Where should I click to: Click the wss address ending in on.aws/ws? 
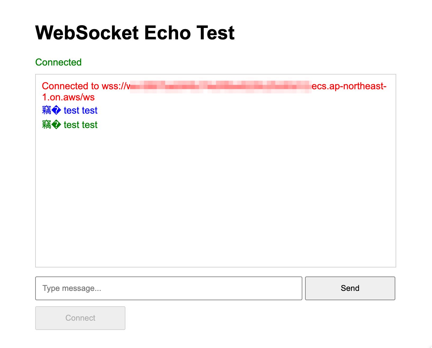68,97
